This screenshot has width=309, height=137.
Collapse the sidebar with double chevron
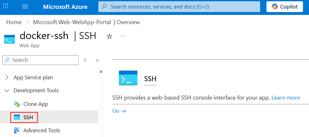tap(97, 60)
